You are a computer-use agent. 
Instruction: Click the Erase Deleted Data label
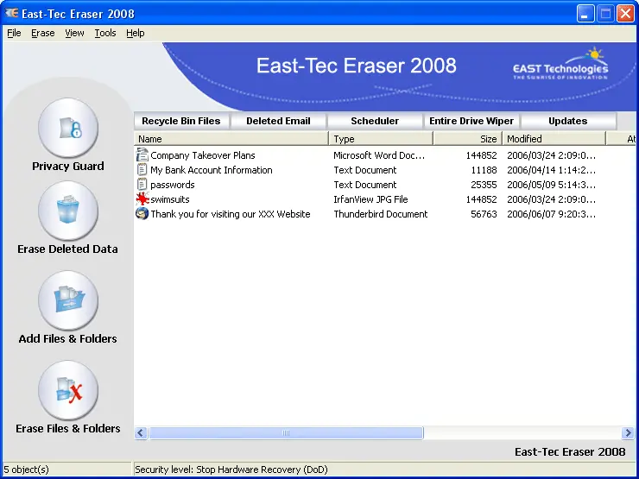coord(67,249)
